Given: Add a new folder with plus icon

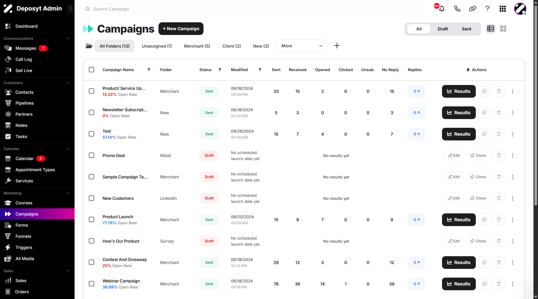Looking at the screenshot, I should pos(337,46).
